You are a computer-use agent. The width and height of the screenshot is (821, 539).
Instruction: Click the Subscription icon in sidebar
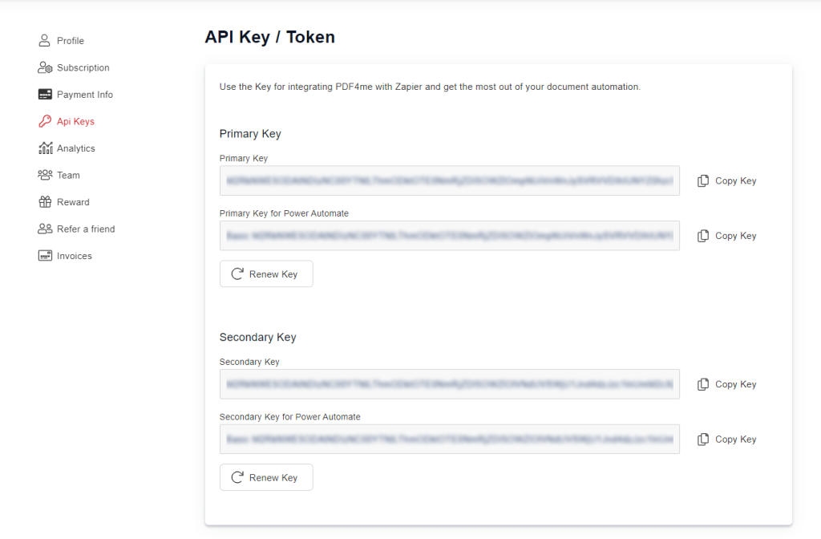45,68
